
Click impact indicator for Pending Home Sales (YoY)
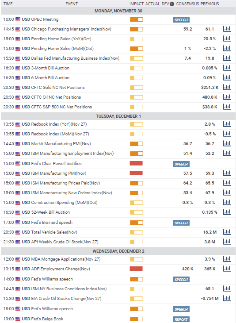[137, 39]
